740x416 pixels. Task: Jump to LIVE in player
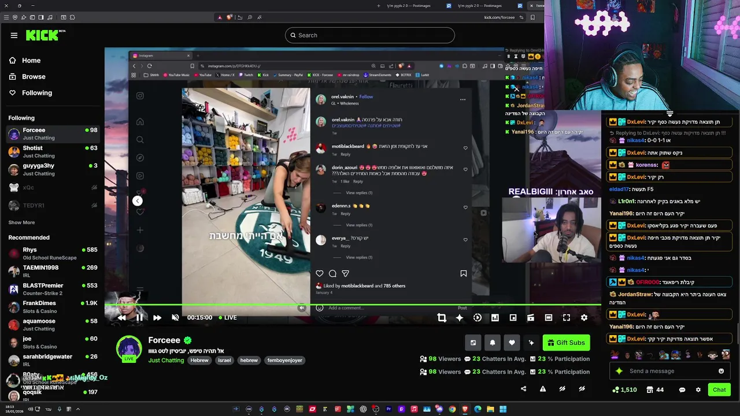coord(227,318)
